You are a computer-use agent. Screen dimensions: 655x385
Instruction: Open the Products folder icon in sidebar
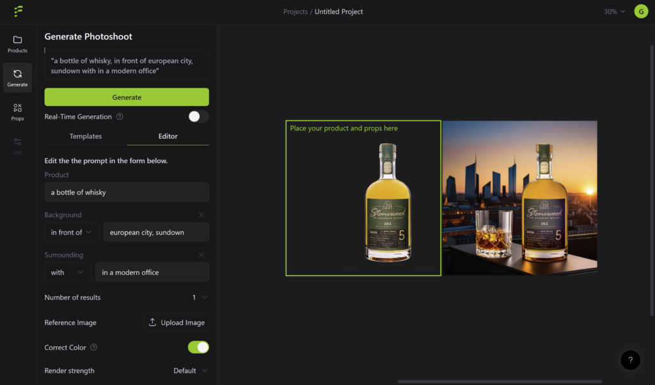coord(17,43)
